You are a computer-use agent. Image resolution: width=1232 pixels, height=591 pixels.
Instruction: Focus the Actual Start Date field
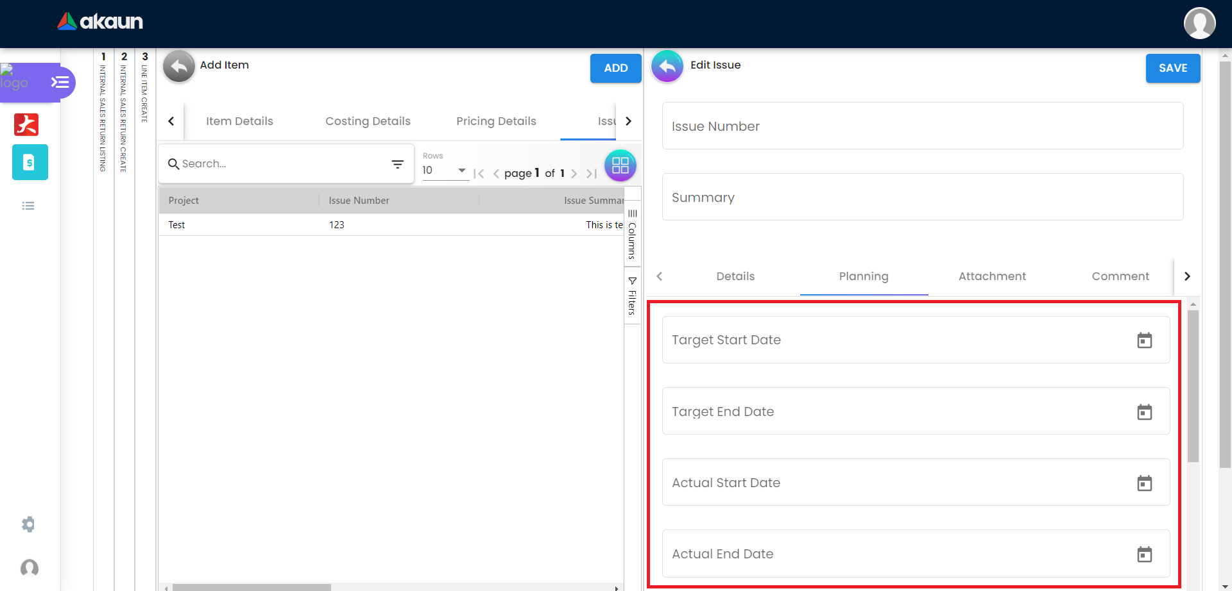coord(916,482)
